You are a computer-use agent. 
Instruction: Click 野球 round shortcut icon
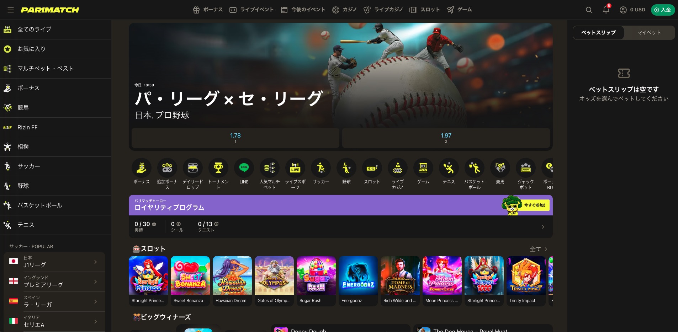(x=346, y=168)
